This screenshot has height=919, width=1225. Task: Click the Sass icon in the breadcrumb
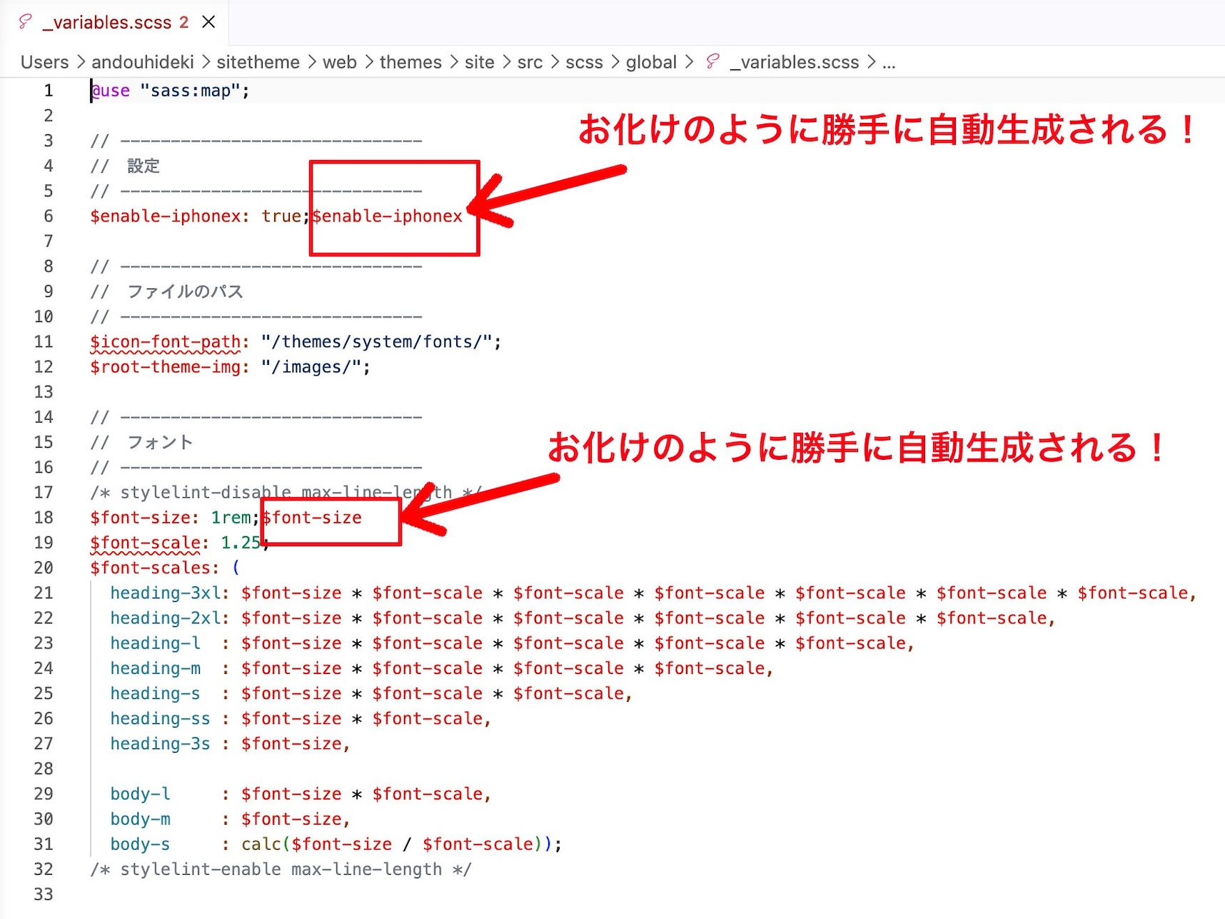[712, 62]
